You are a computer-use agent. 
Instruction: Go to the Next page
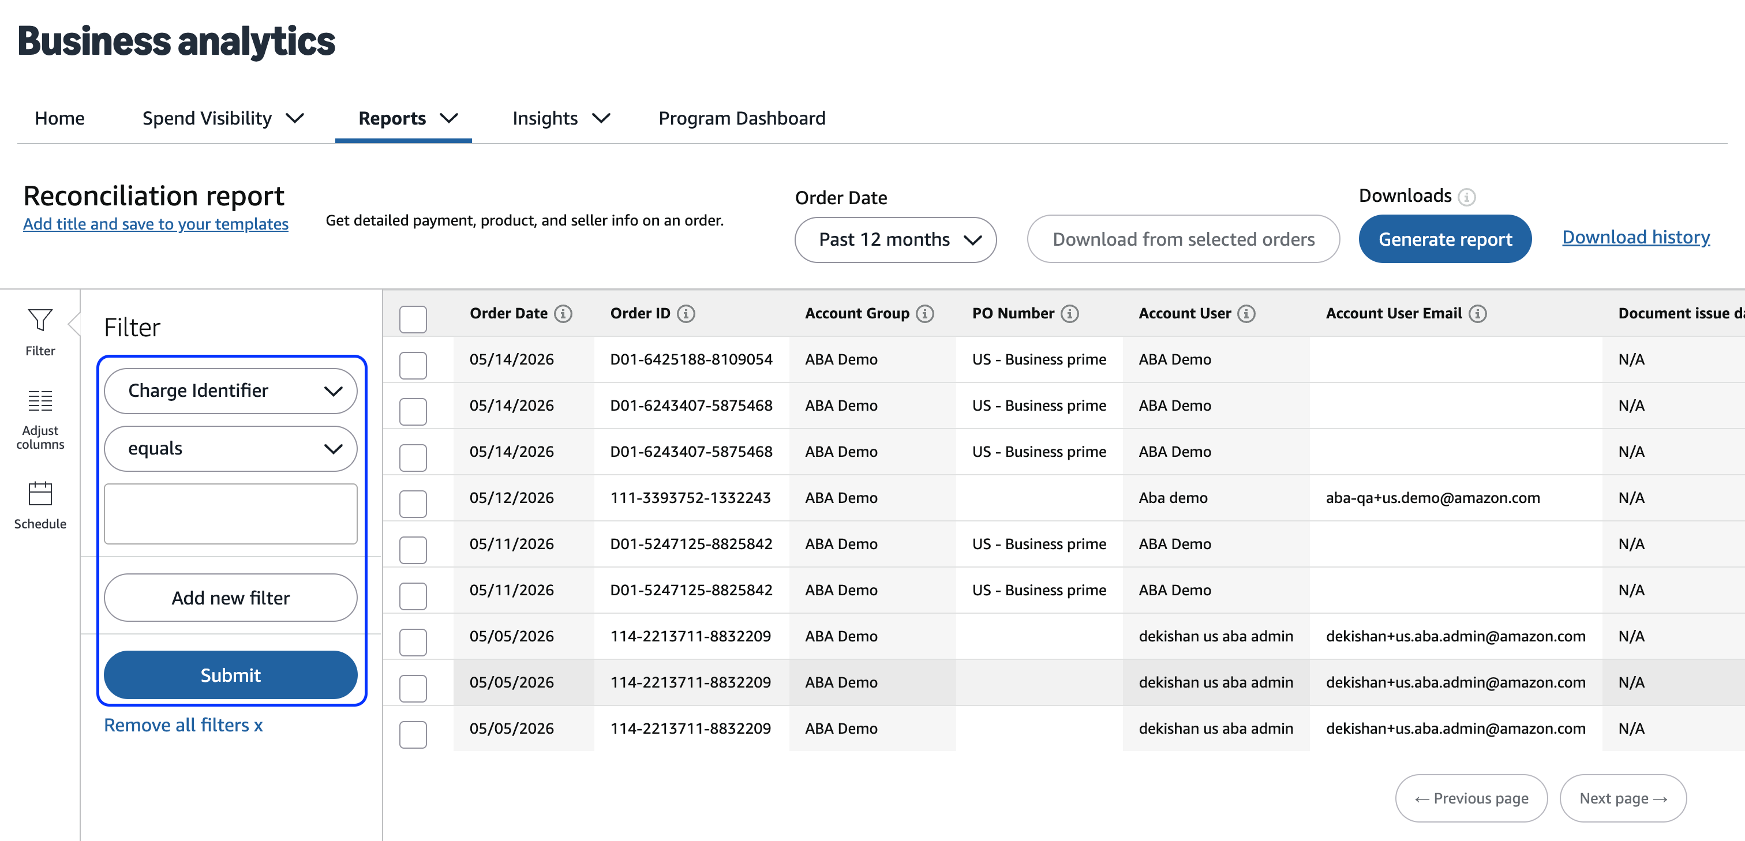pyautogui.click(x=1623, y=798)
